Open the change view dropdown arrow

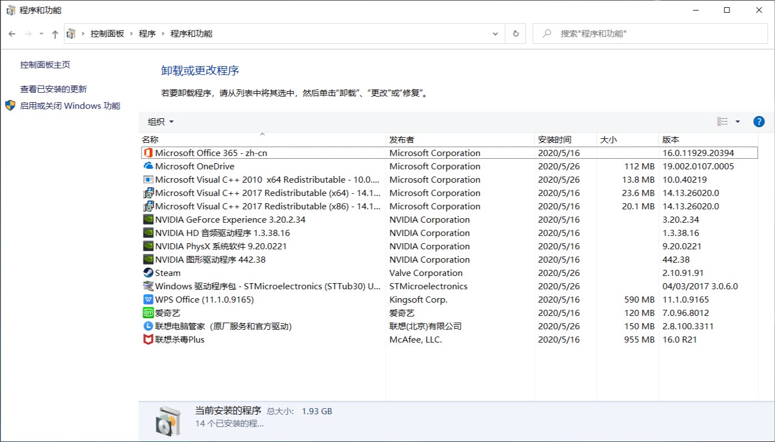point(739,121)
